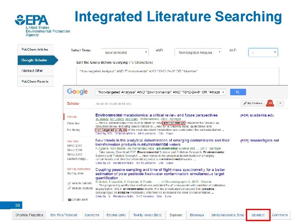Click Cited by 306 link

click(x=104, y=134)
